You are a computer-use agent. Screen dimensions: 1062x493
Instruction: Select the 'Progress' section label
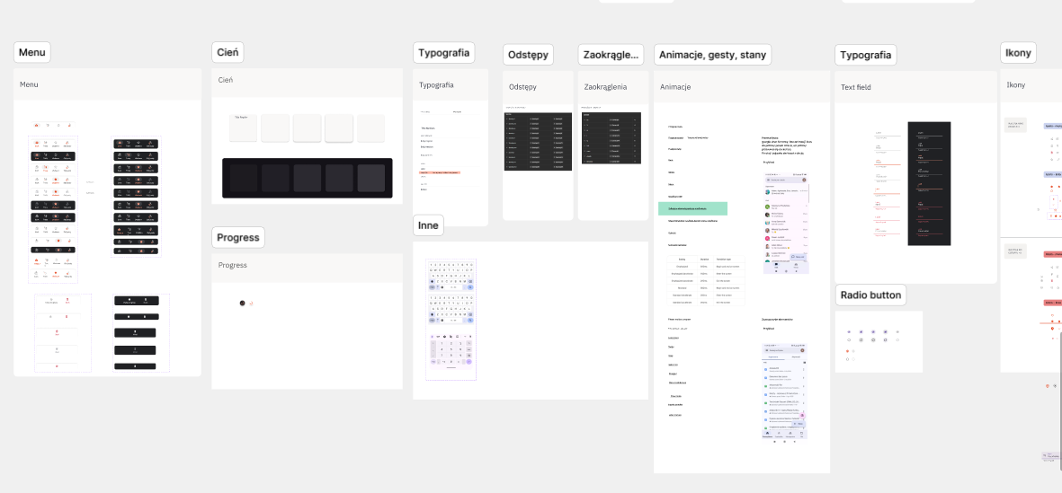pos(238,237)
